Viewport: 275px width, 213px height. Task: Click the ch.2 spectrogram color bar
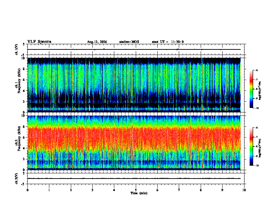point(251,147)
